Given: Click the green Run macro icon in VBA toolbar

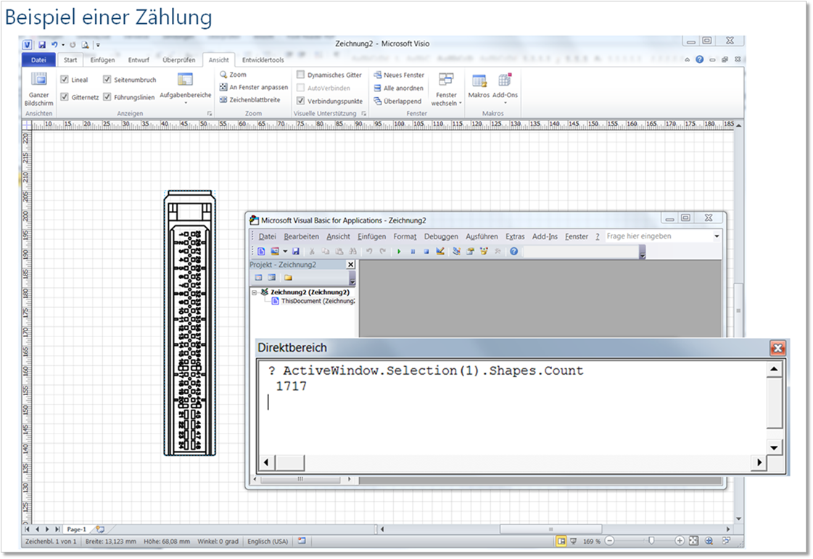Looking at the screenshot, I should (x=399, y=252).
